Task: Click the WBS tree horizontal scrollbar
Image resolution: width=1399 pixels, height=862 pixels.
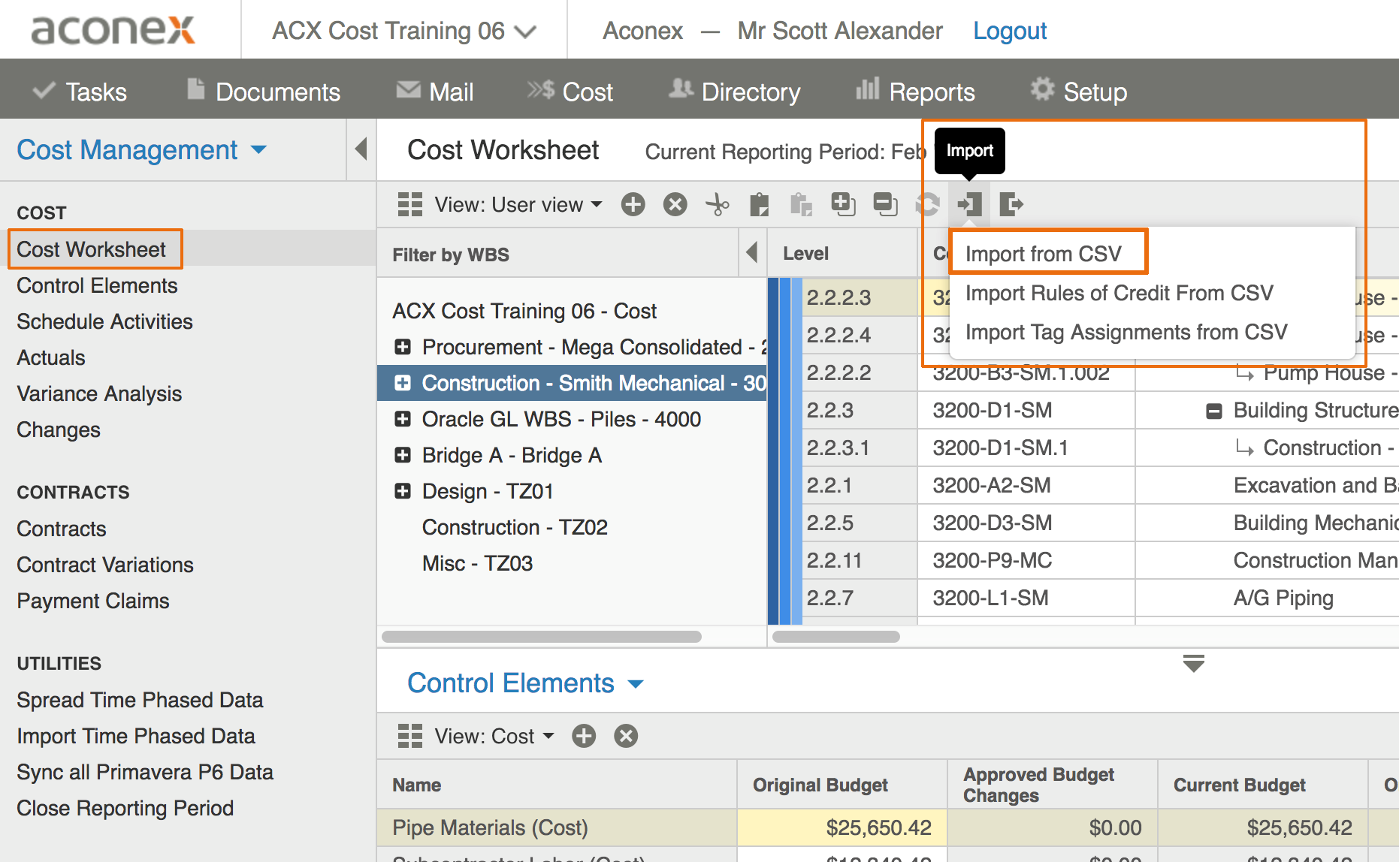Action: coord(542,637)
